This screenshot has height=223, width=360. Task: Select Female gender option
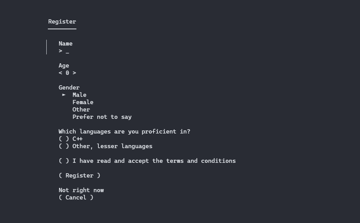(x=83, y=102)
